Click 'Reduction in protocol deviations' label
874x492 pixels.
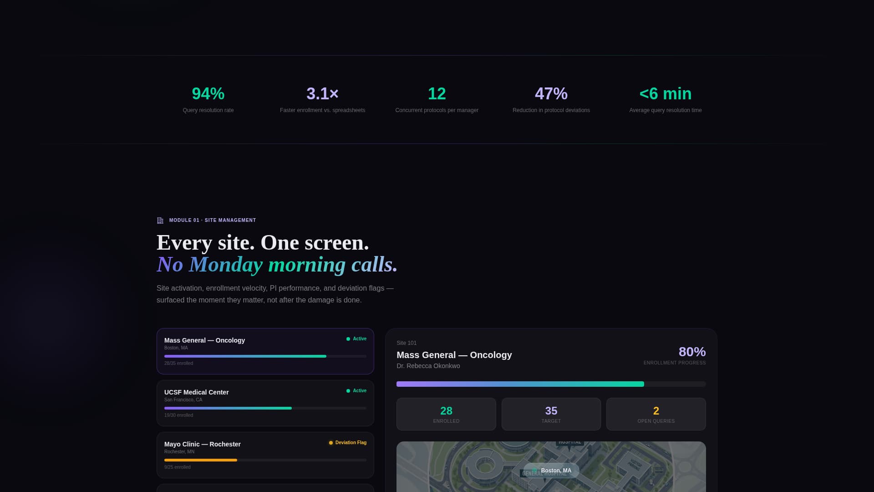(x=551, y=110)
